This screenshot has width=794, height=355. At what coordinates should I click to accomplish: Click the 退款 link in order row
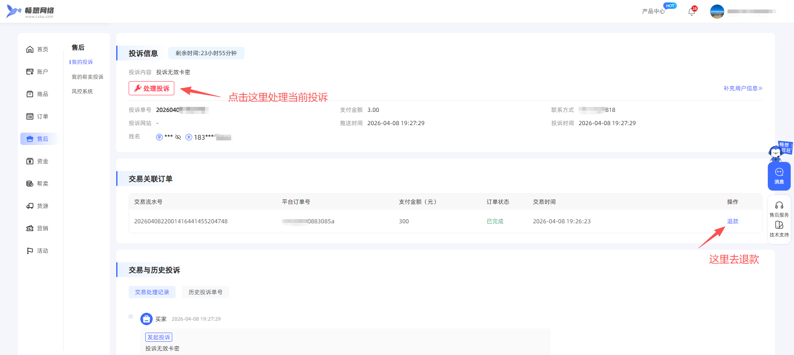(733, 221)
